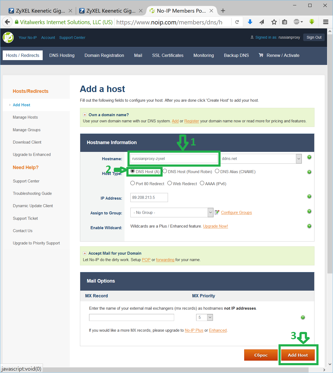
Task: Close the No-IP Members Portal tab
Action: pyautogui.click(x=211, y=11)
